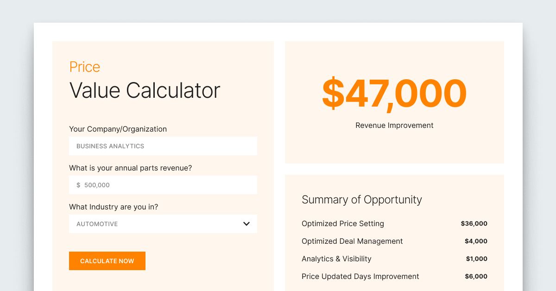Expand the industry dropdown chevron arrow
Image resolution: width=556 pixels, height=291 pixels.
tap(246, 224)
